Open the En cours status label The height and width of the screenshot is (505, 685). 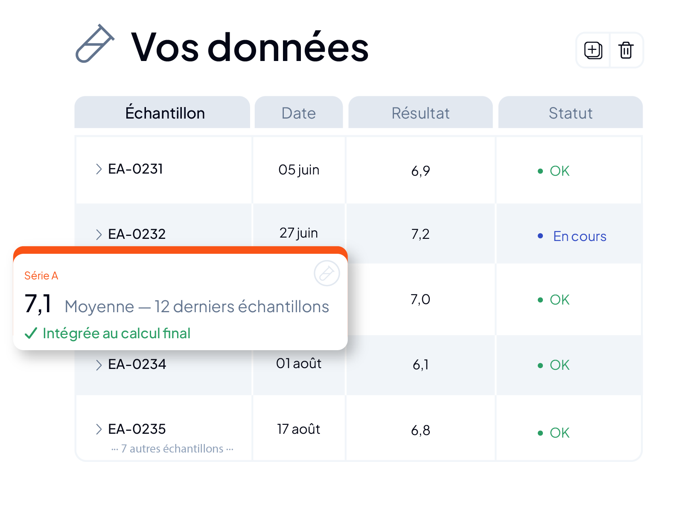(x=580, y=236)
